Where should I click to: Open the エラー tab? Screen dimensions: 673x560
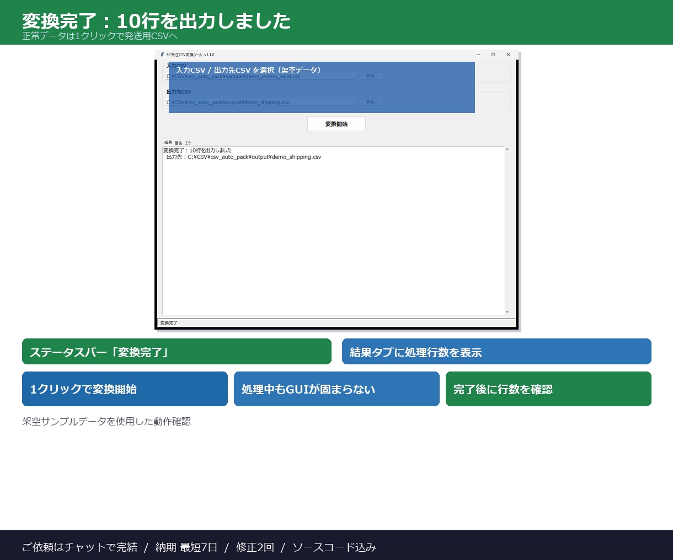pos(189,143)
